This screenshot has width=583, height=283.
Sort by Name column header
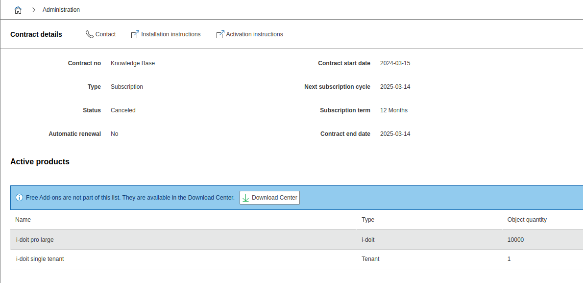[x=23, y=220]
